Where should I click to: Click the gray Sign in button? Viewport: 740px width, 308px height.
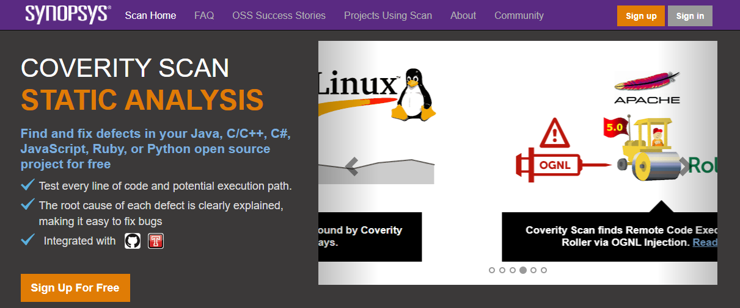pos(690,16)
